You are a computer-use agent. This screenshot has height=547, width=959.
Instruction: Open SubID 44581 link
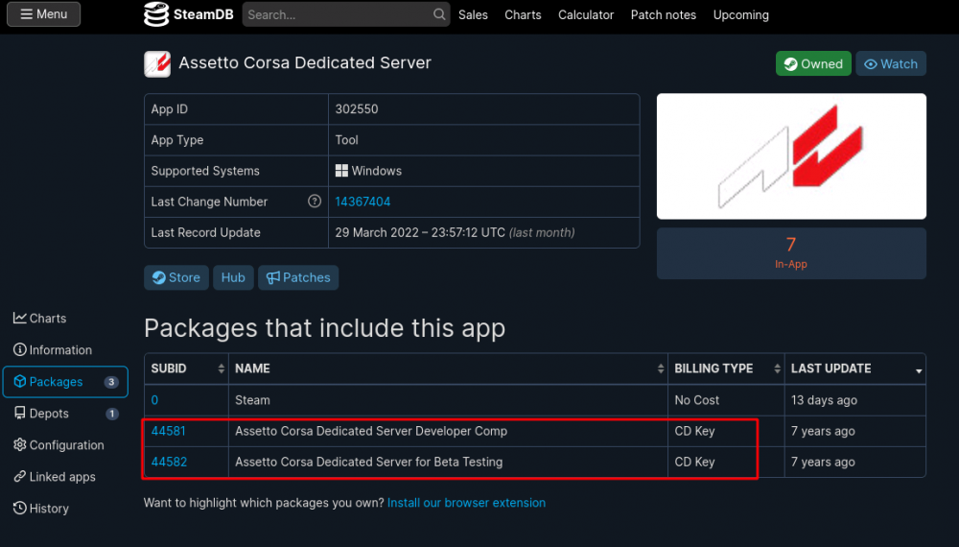pos(168,431)
